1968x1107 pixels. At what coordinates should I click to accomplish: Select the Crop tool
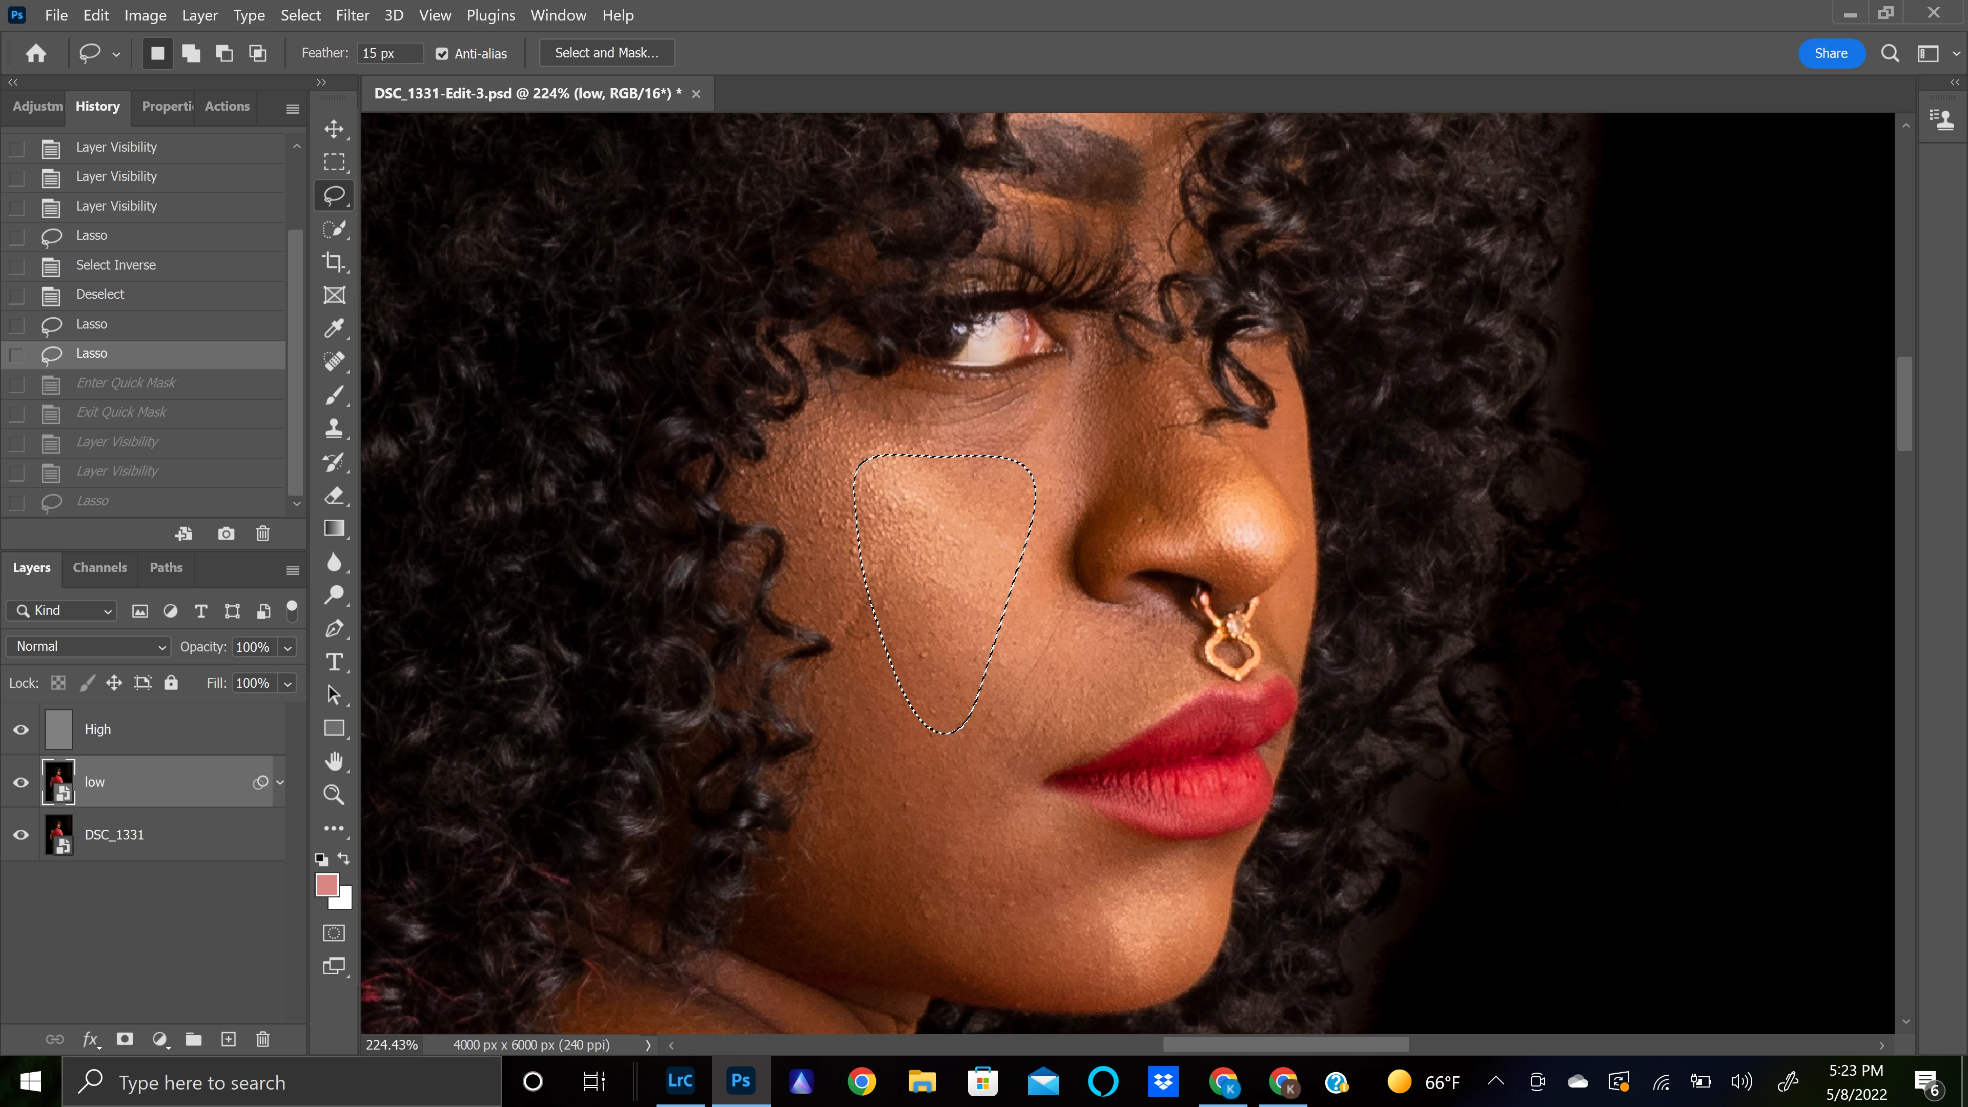[x=334, y=262]
